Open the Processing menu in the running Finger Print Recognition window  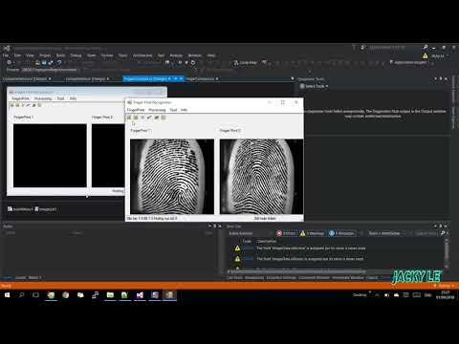tap(157, 110)
